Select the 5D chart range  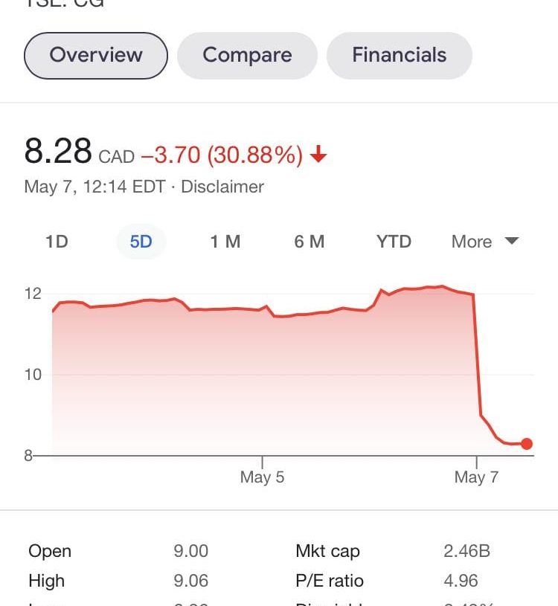tap(141, 242)
